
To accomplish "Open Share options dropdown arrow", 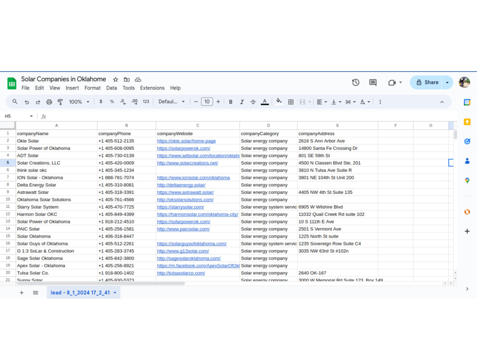I will 447,83.
